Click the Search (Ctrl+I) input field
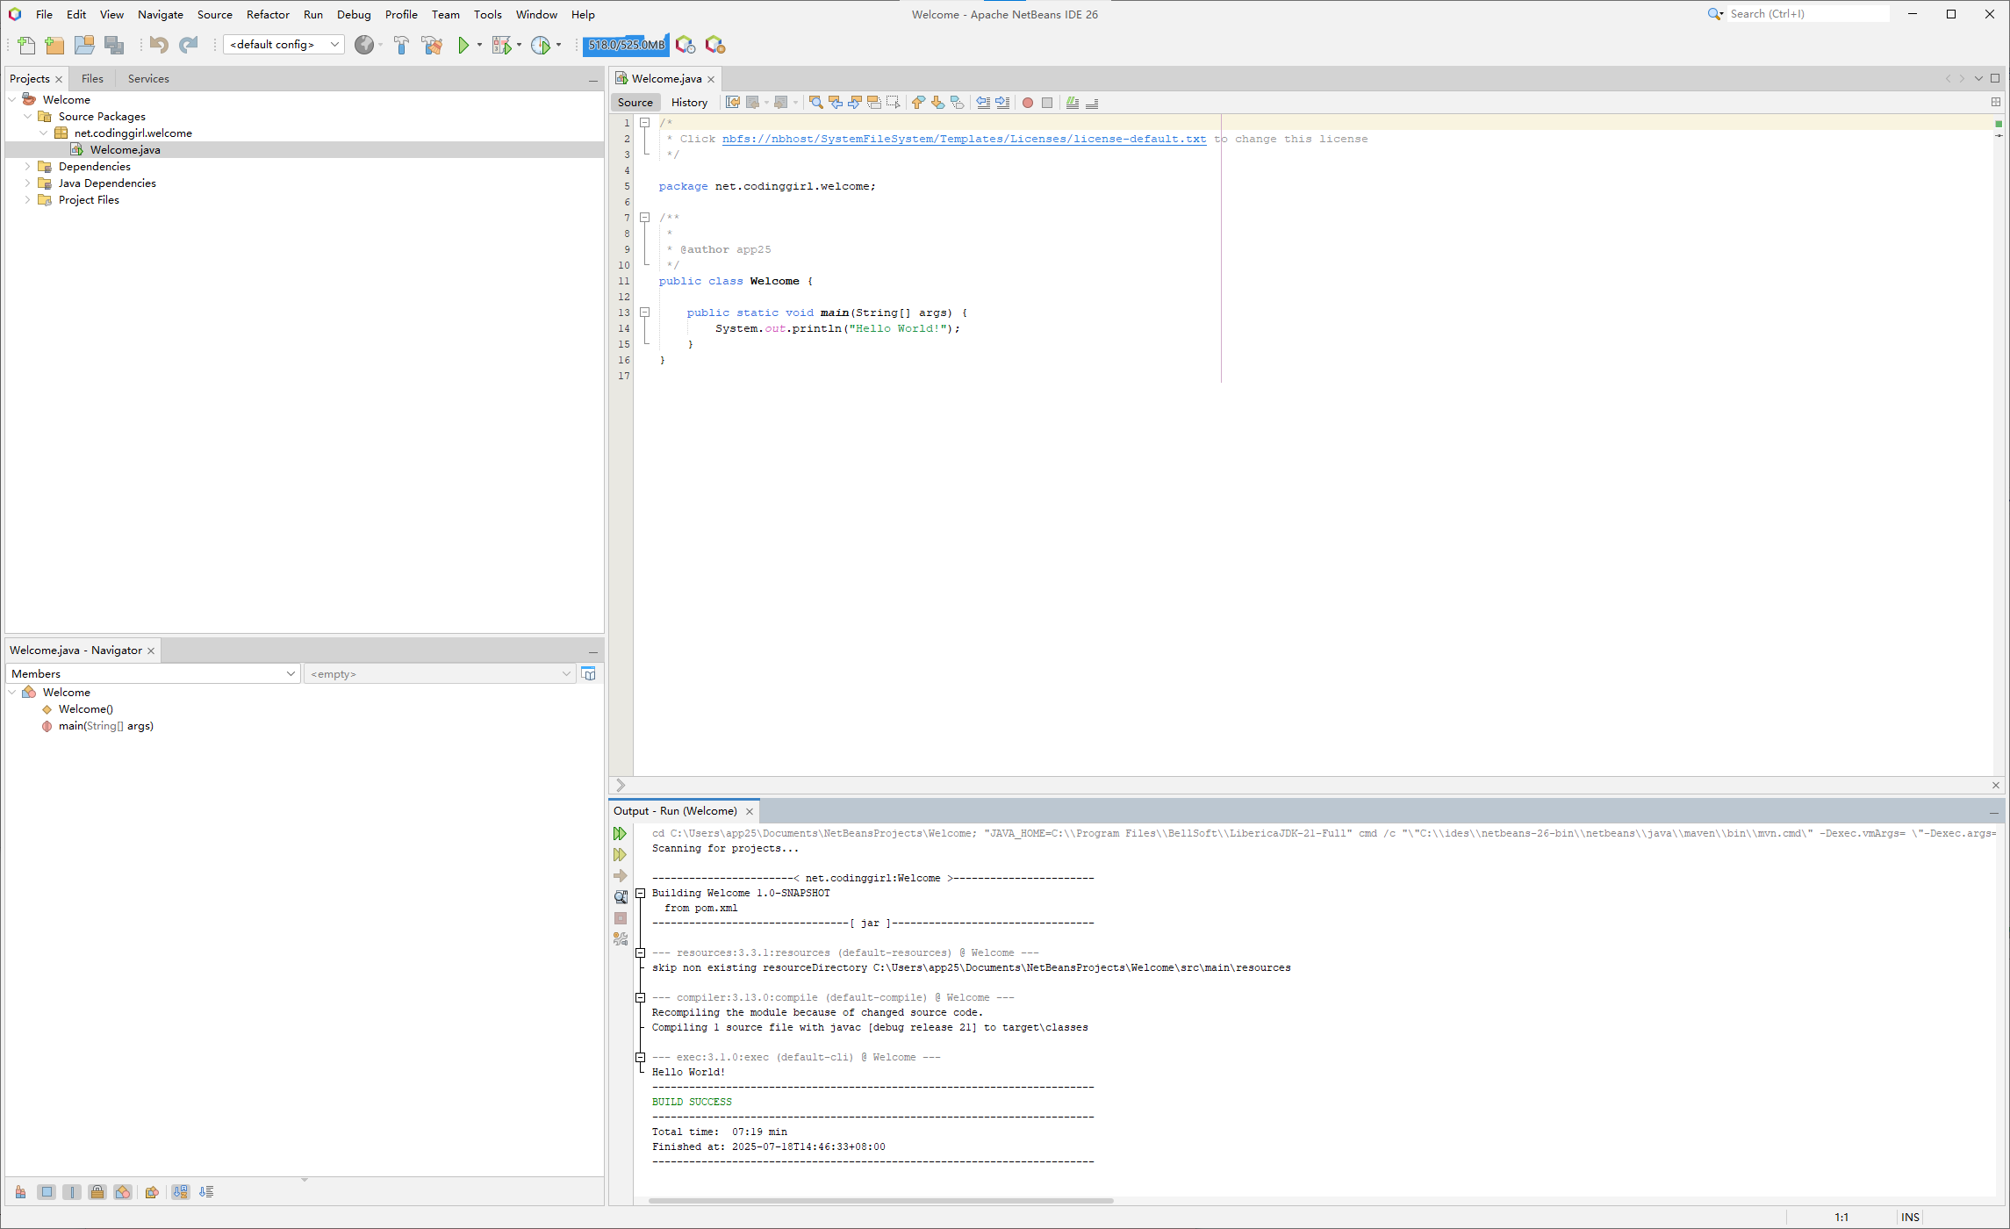This screenshot has height=1229, width=2010. [x=1808, y=14]
